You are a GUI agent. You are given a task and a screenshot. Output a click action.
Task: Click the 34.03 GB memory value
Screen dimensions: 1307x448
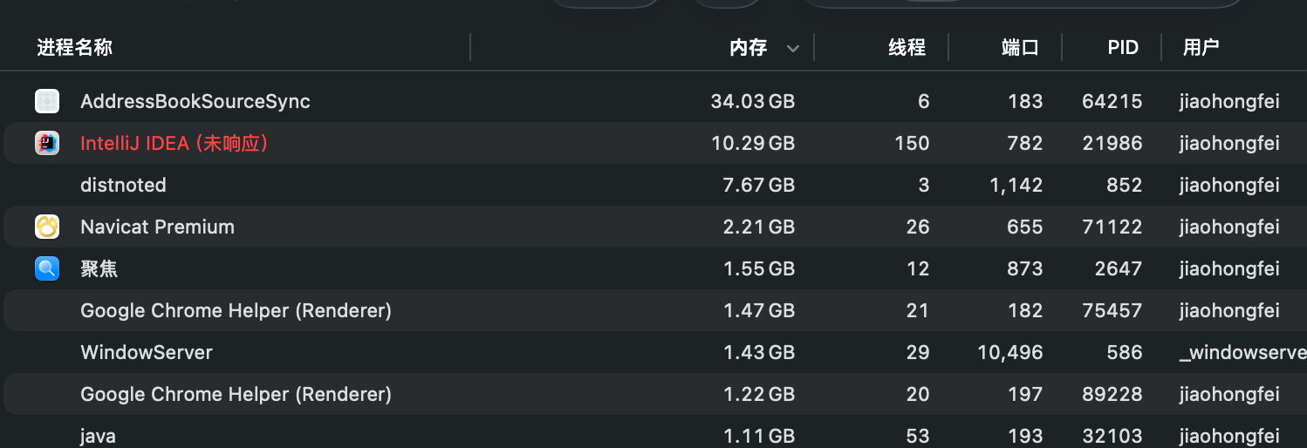pos(752,101)
